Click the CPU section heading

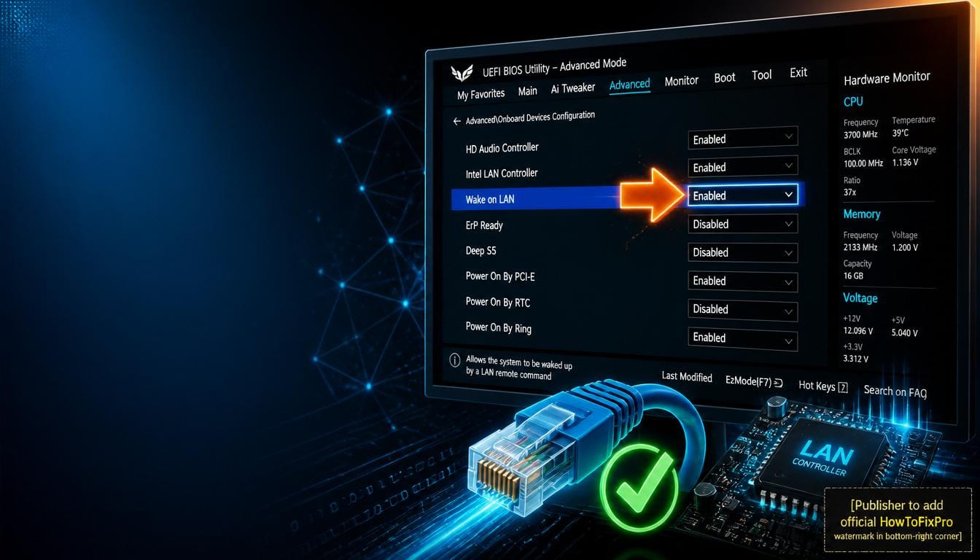tap(853, 102)
